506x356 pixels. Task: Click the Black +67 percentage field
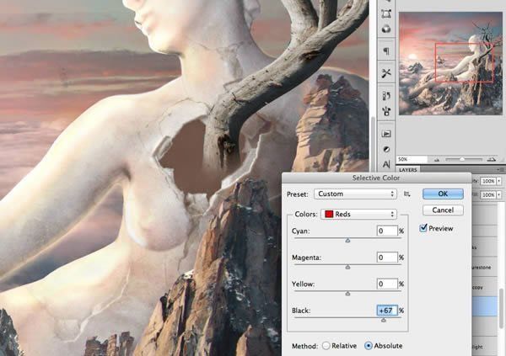[x=387, y=311]
